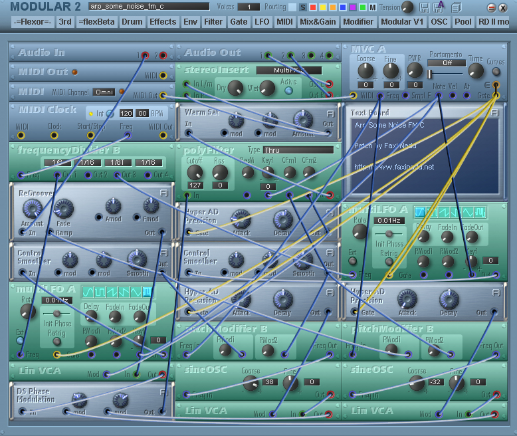Open the Filter module menu
Screen dimensions: 517x436
click(x=213, y=22)
